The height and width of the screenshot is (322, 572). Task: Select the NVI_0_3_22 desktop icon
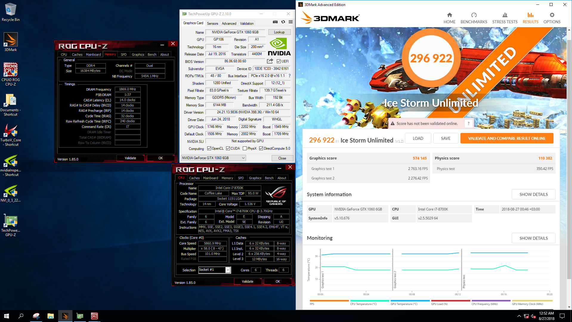click(10, 193)
